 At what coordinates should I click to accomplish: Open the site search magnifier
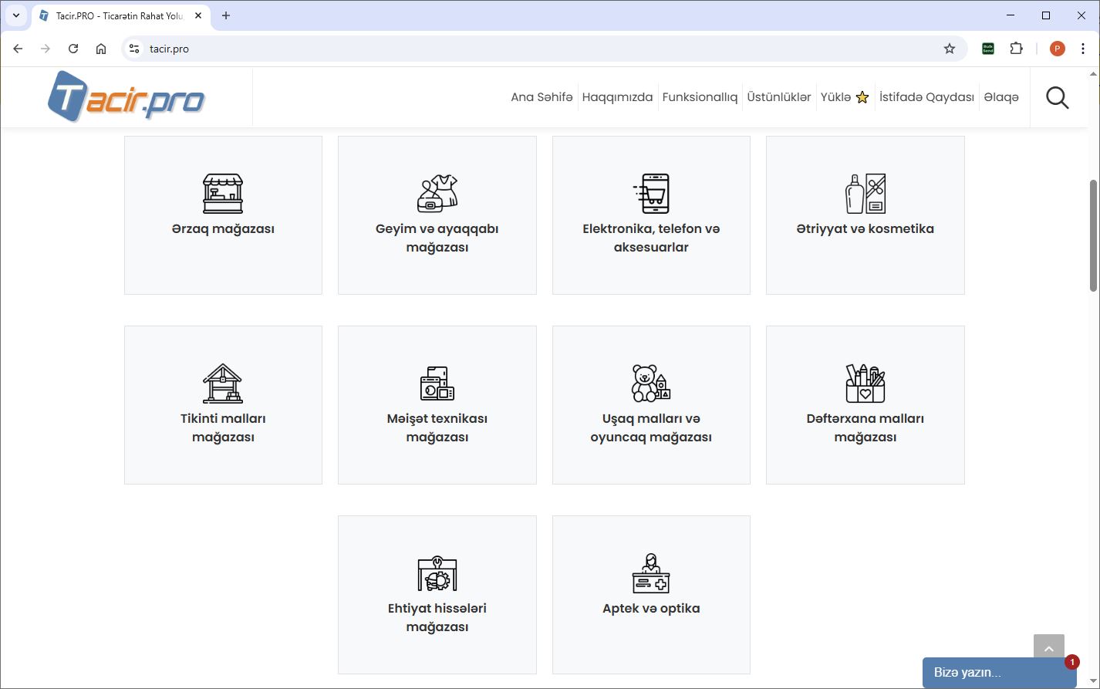click(x=1057, y=97)
